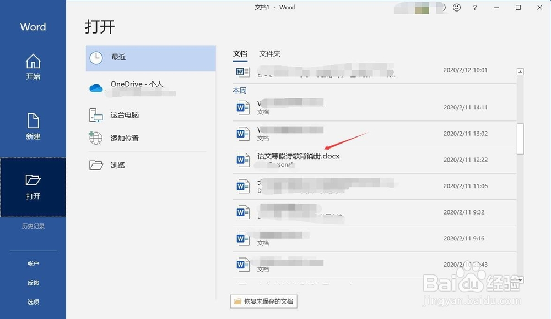Viewport: 551px width, 319px height.
Task: Select the Open (打开) folder icon
Action: (x=33, y=180)
